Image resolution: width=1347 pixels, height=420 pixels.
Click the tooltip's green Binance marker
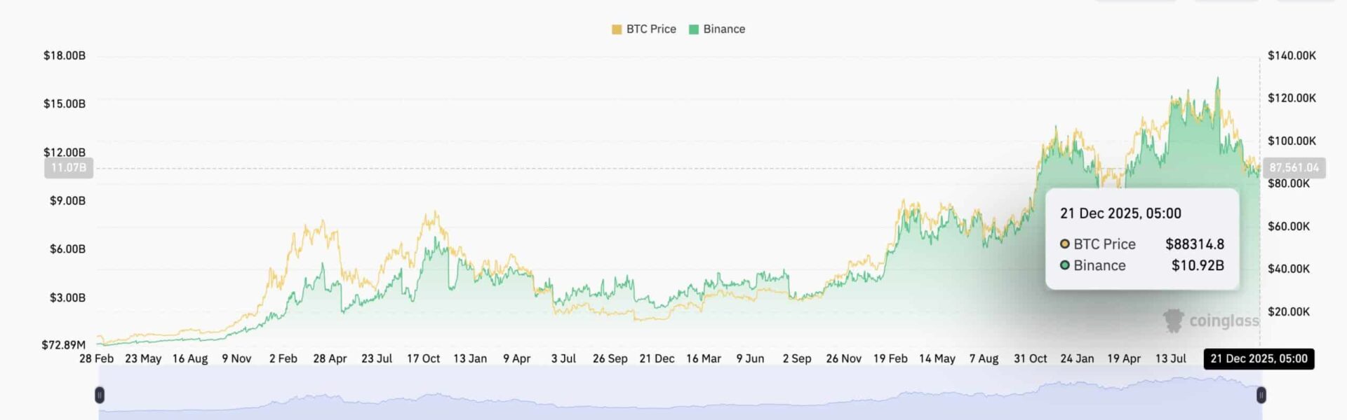click(1064, 265)
